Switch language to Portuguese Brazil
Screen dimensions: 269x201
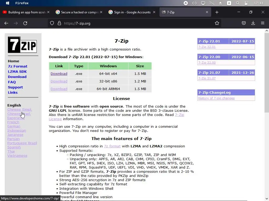point(22,143)
